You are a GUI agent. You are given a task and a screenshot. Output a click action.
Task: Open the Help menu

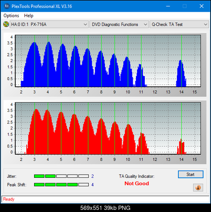coord(29,16)
